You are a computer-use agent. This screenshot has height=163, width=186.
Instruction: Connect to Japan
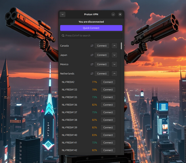tap(102, 55)
